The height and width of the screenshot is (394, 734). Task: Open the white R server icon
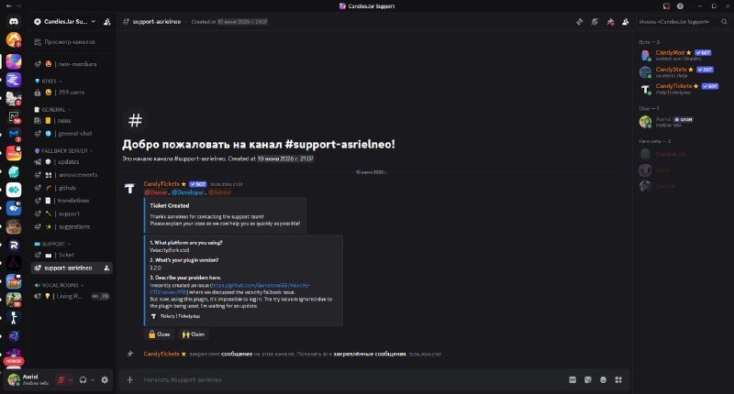pos(14,245)
